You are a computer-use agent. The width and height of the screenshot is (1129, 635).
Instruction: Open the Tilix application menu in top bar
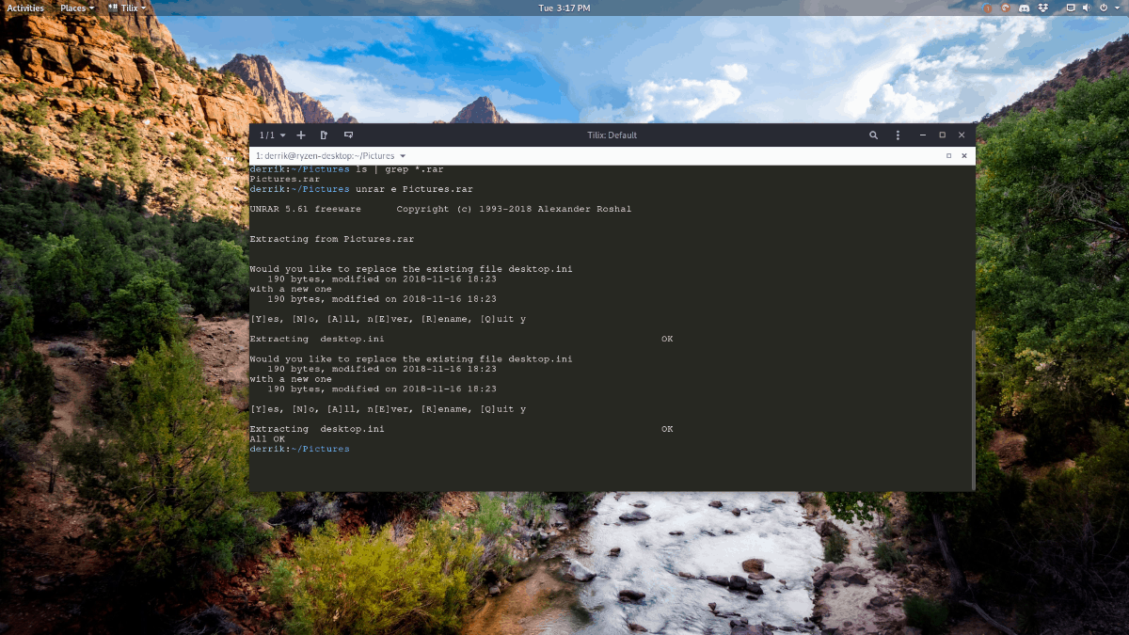(x=128, y=8)
